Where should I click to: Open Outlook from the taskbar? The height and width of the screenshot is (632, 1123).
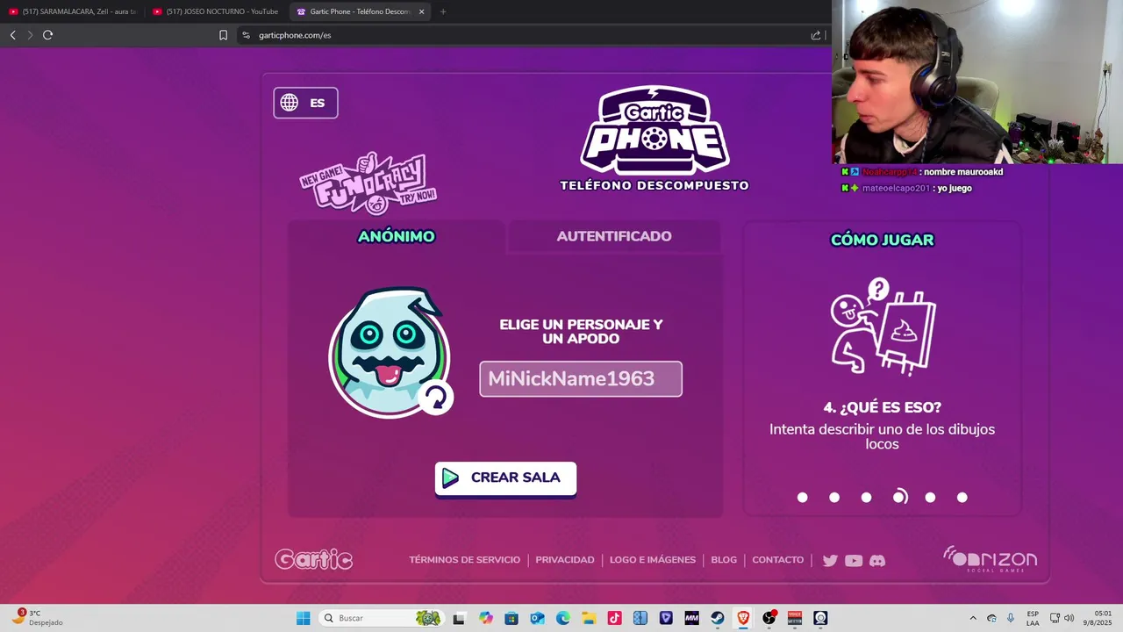(x=537, y=618)
